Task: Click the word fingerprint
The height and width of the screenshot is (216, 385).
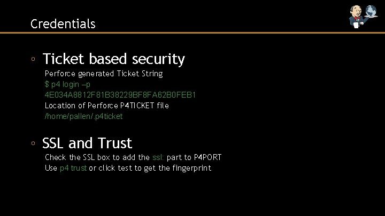Action: coord(190,168)
